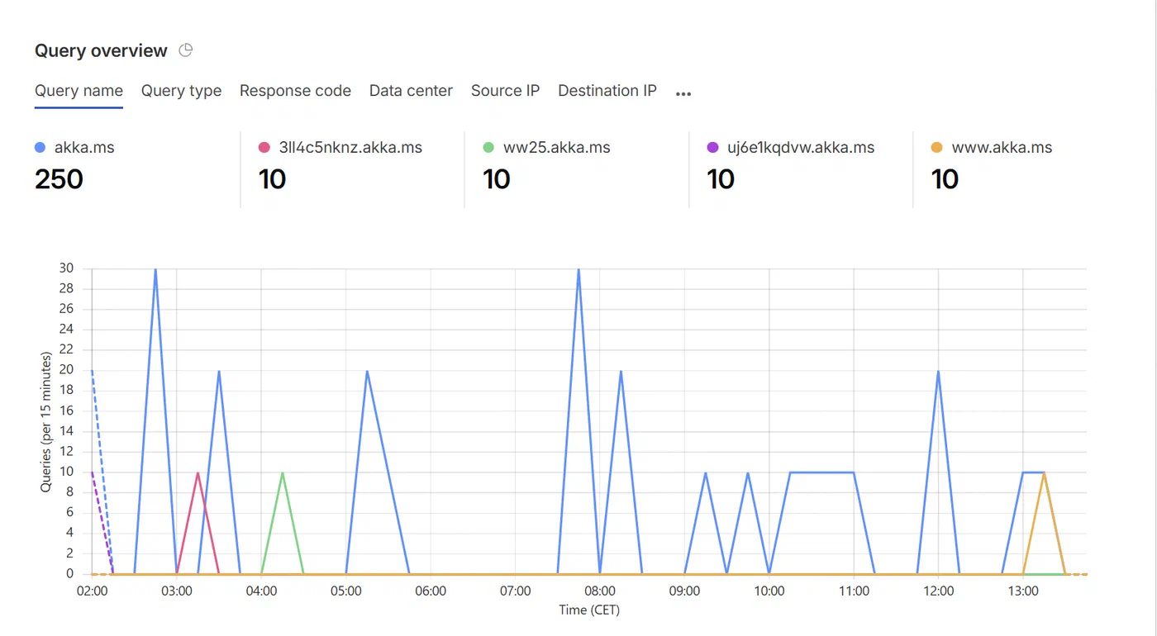This screenshot has height=636, width=1157.
Task: Click the 10 count under ww25.akka.ms
Action: (497, 179)
